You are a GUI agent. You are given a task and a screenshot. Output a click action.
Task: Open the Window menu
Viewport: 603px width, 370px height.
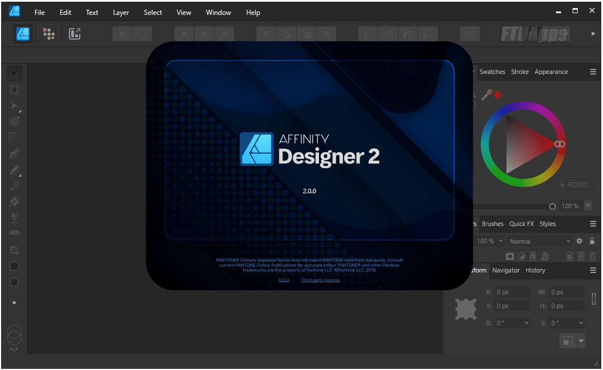coord(219,12)
